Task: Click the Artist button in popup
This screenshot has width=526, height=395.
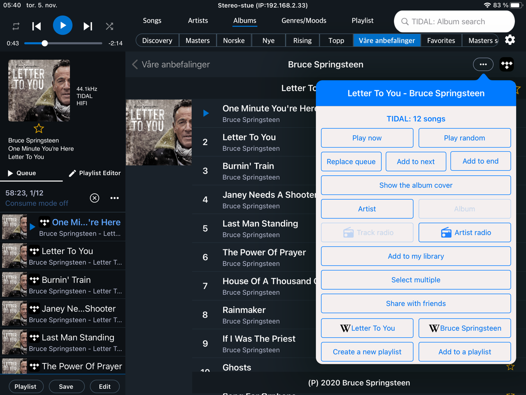Action: [367, 209]
